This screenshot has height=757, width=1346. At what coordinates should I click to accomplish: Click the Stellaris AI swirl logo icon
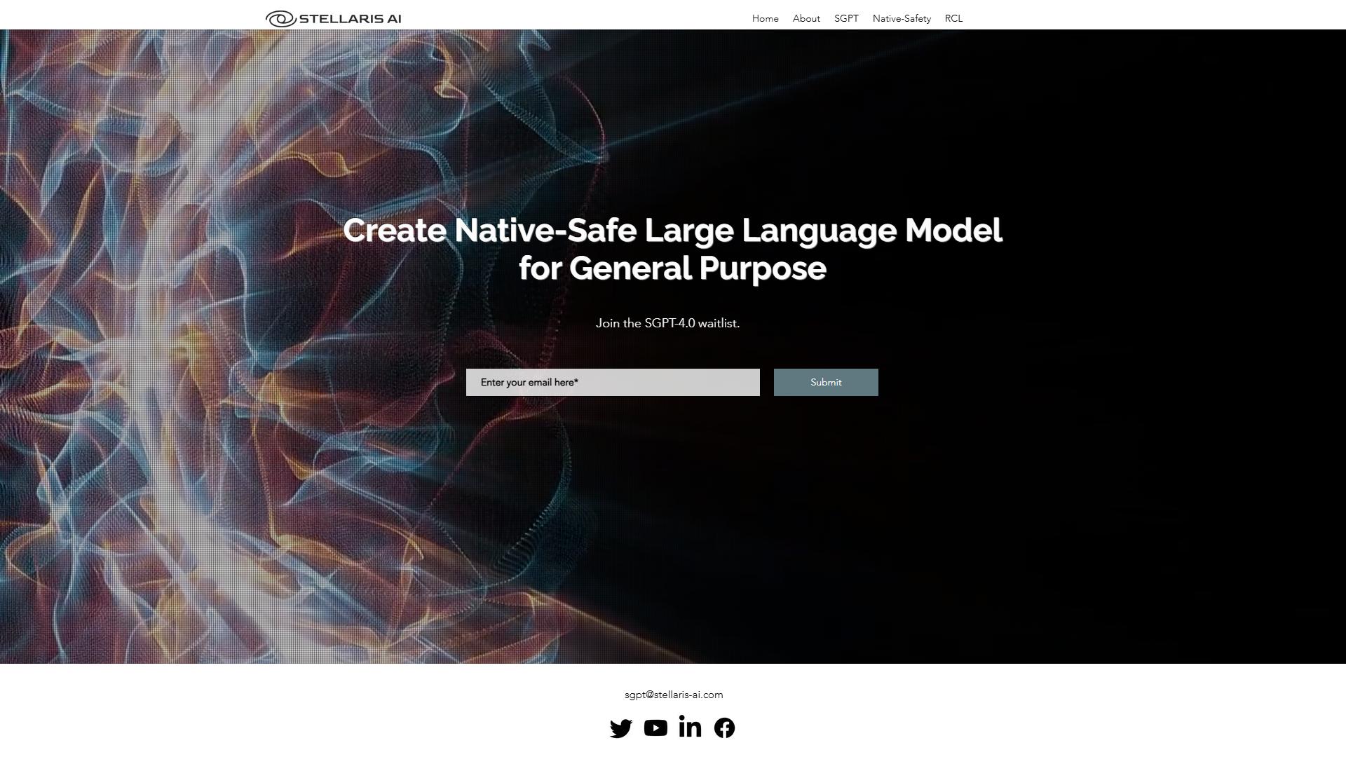[280, 19]
